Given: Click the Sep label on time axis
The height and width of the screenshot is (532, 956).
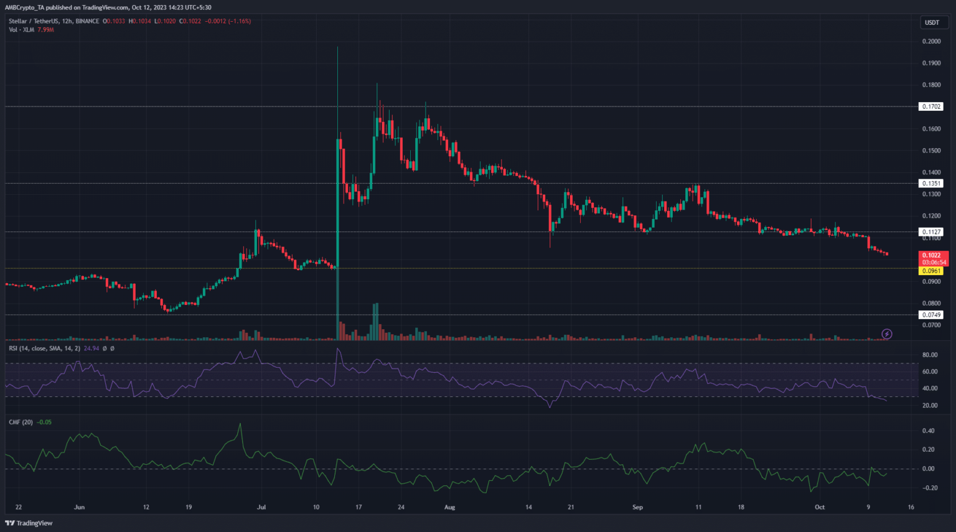Looking at the screenshot, I should coord(637,507).
